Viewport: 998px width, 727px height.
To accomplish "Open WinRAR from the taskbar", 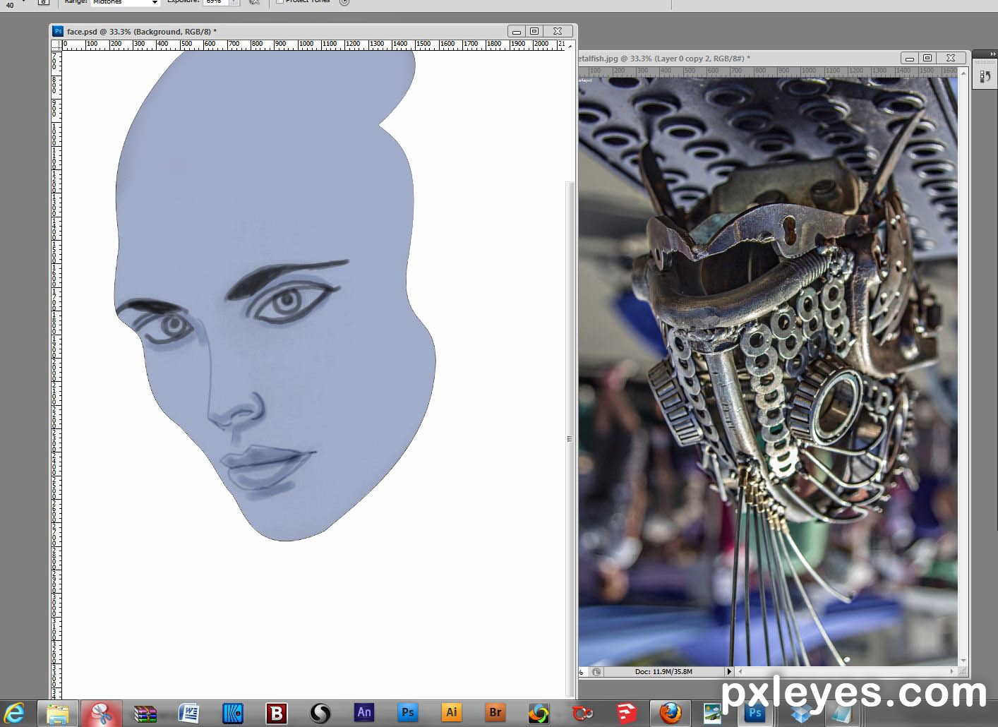I will point(145,714).
